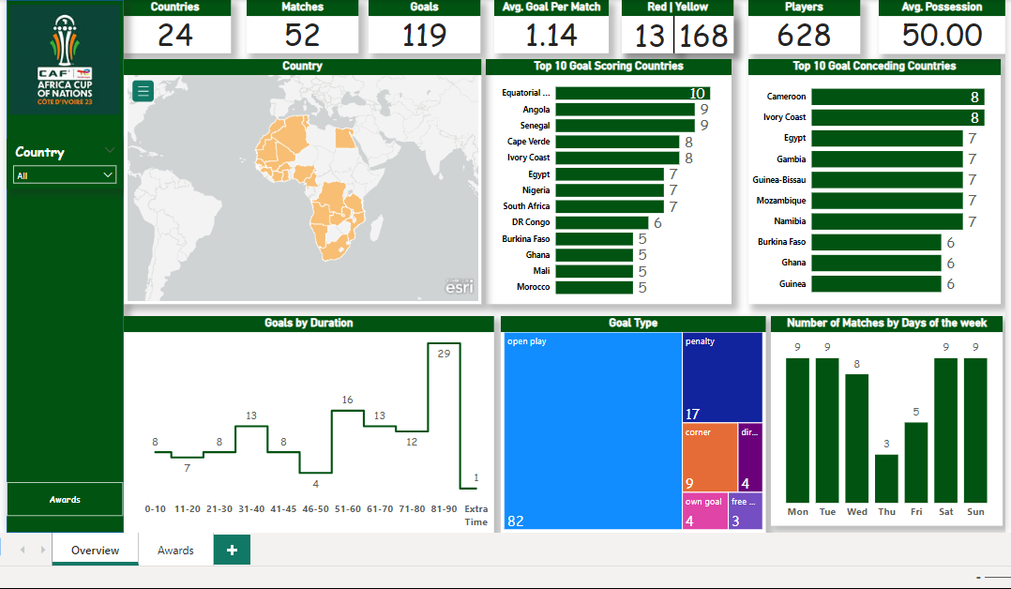Click Senegal bar in top scoring chart
The height and width of the screenshot is (589, 1011).
tap(625, 126)
